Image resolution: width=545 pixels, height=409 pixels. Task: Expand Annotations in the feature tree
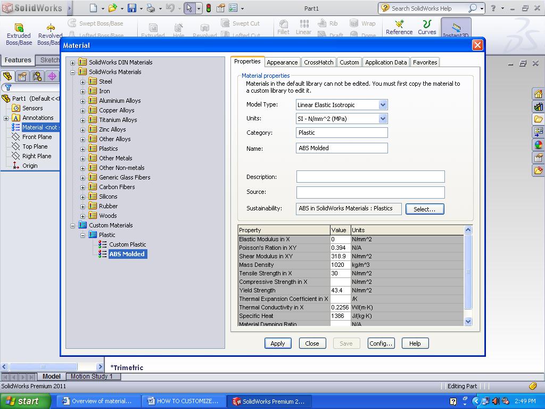pos(6,118)
